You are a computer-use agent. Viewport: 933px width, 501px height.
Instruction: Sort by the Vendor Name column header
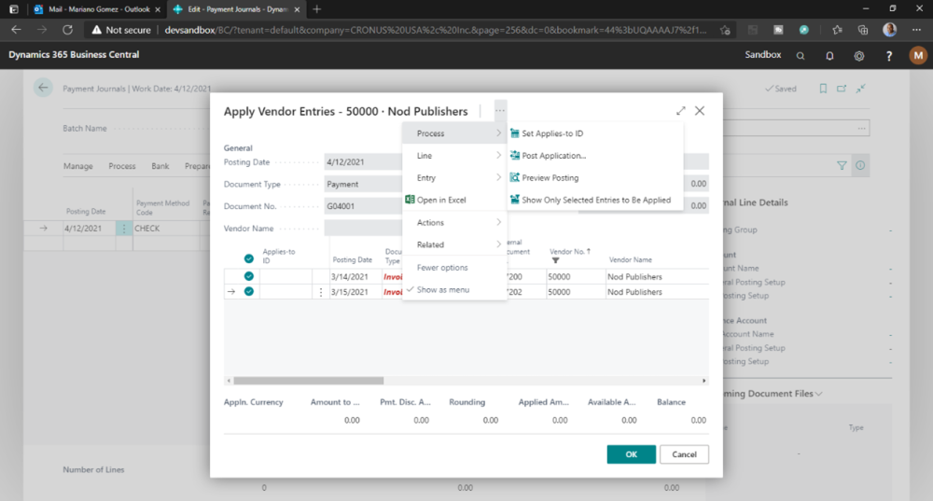tap(630, 260)
